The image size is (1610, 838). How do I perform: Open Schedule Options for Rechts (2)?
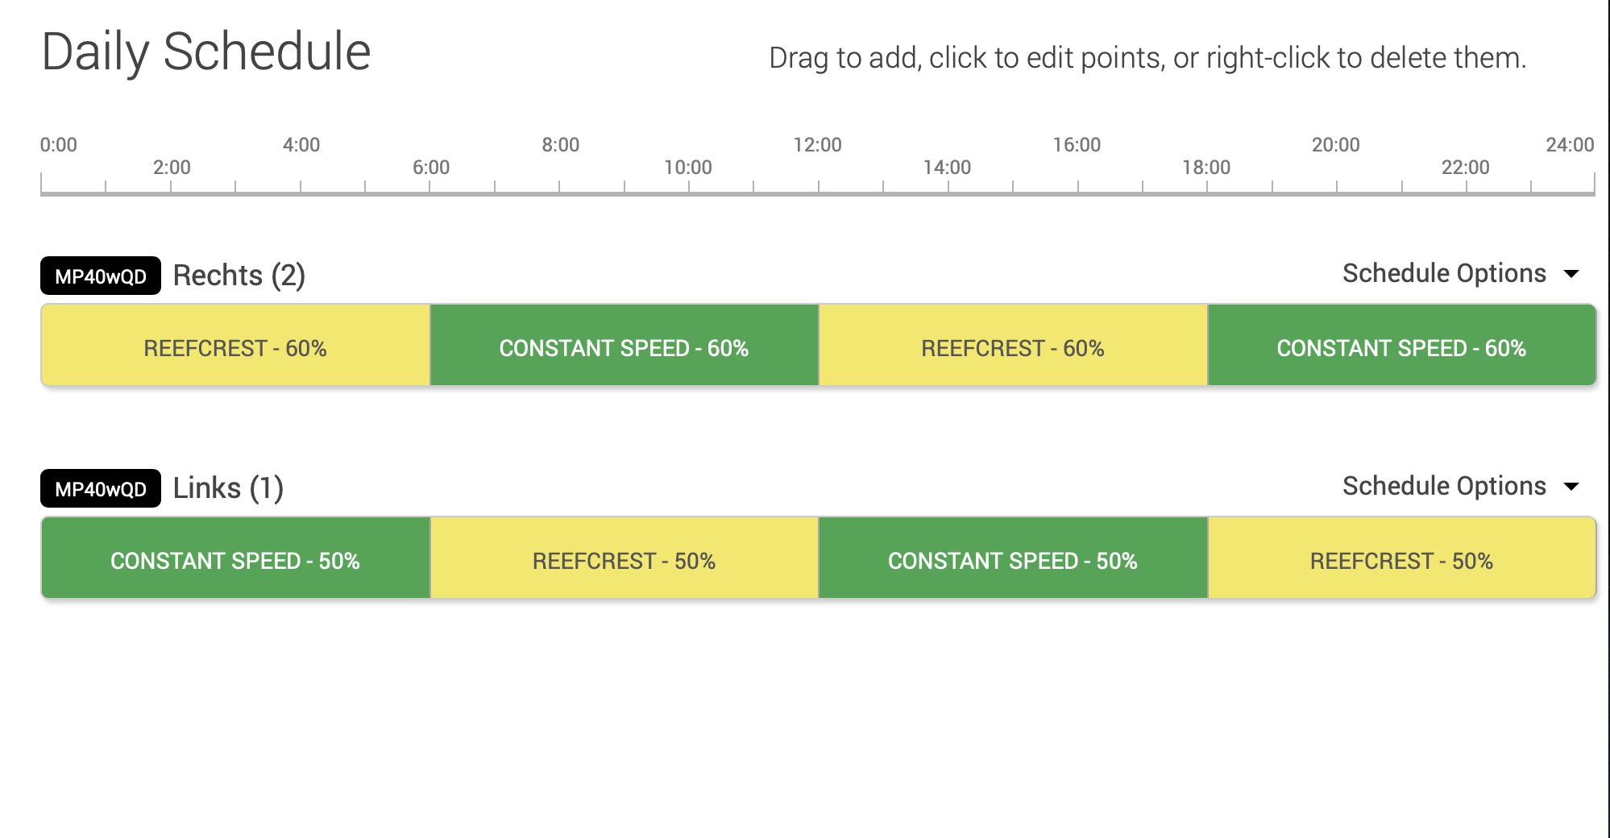[x=1459, y=274]
